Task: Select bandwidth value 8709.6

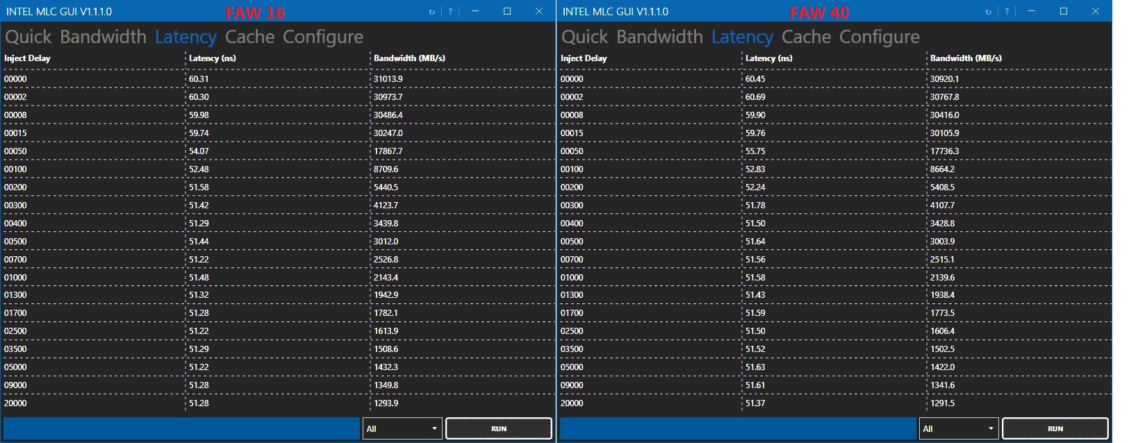Action: click(x=386, y=169)
